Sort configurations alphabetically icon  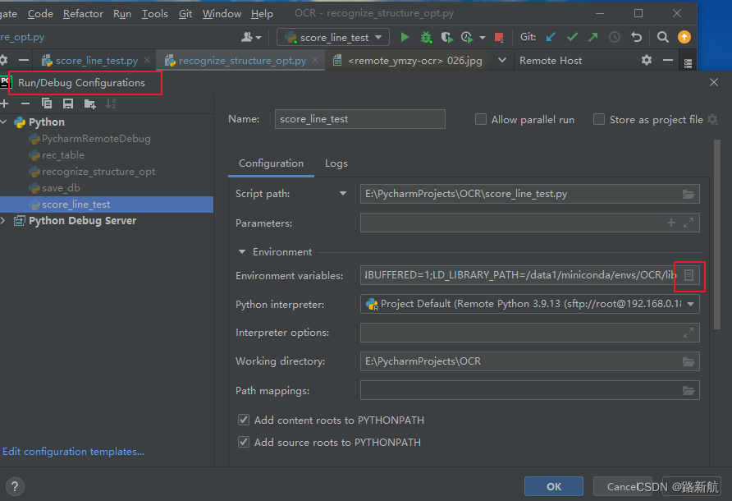point(111,103)
